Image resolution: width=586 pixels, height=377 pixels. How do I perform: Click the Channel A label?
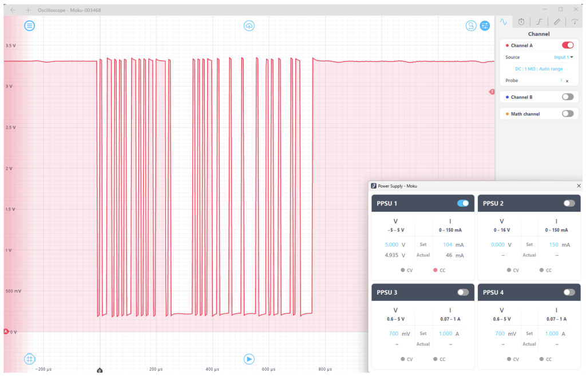coord(522,46)
